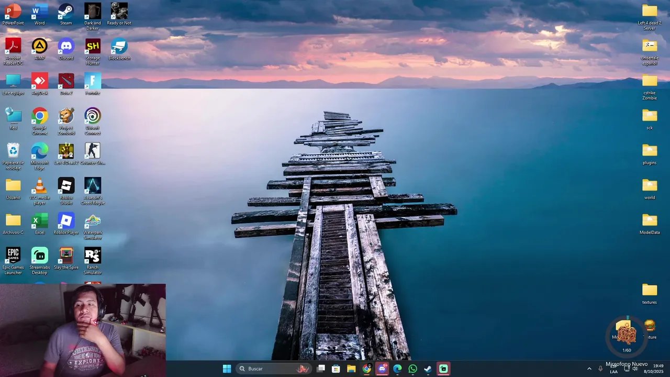Open Task View from the taskbar
Image resolution: width=670 pixels, height=377 pixels.
click(x=321, y=369)
